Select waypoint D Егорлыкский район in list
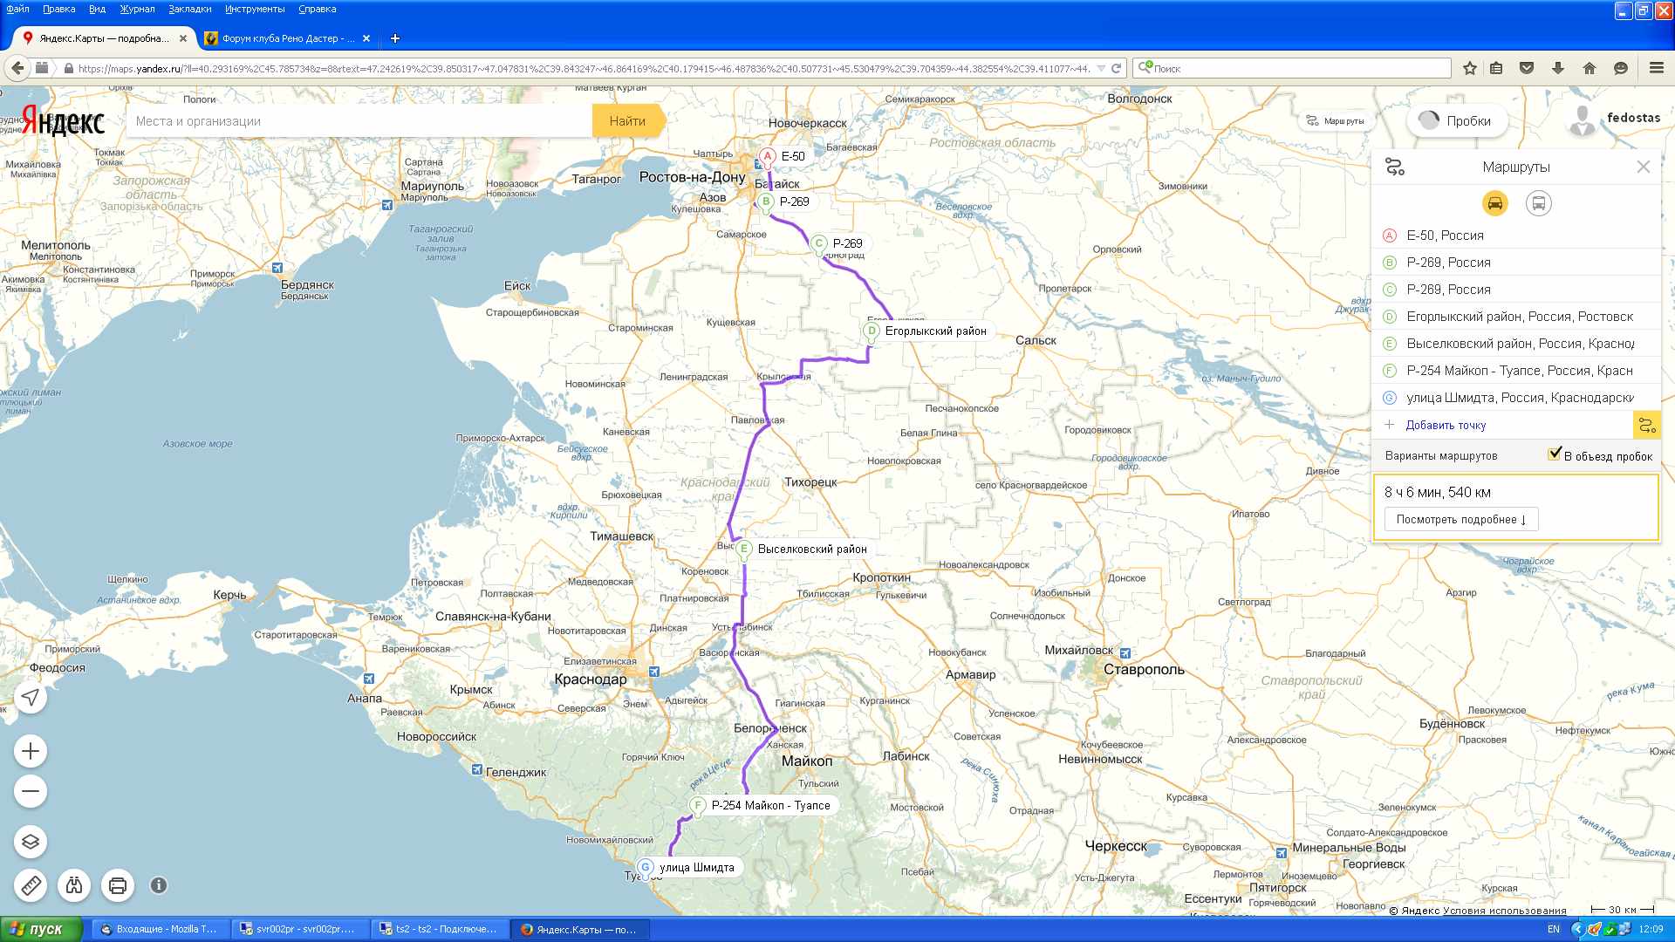This screenshot has width=1675, height=942. [1515, 317]
